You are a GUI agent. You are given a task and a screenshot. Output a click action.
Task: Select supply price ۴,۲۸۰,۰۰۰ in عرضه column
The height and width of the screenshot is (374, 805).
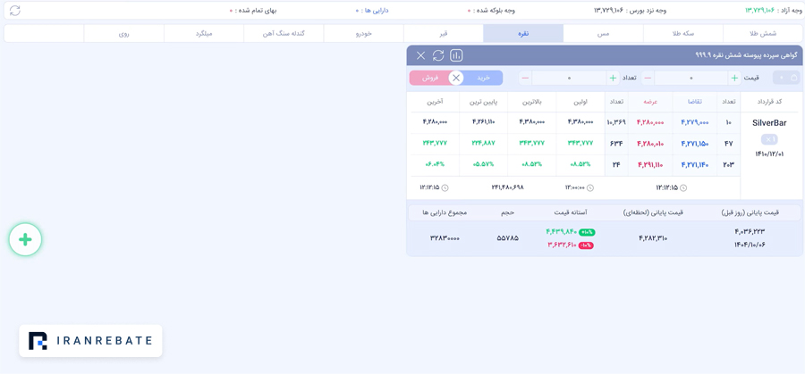point(650,122)
